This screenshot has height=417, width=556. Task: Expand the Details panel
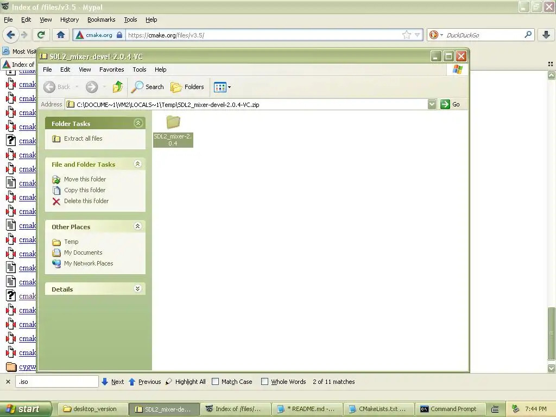[x=138, y=289]
